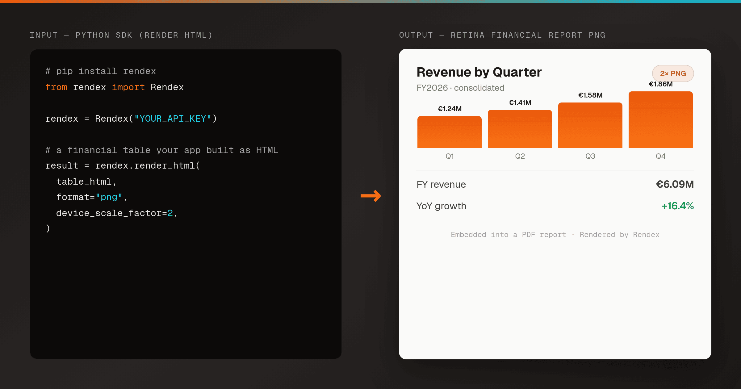The height and width of the screenshot is (389, 741).
Task: Click the FY2026 · consolidated subtitle
Action: pos(460,88)
